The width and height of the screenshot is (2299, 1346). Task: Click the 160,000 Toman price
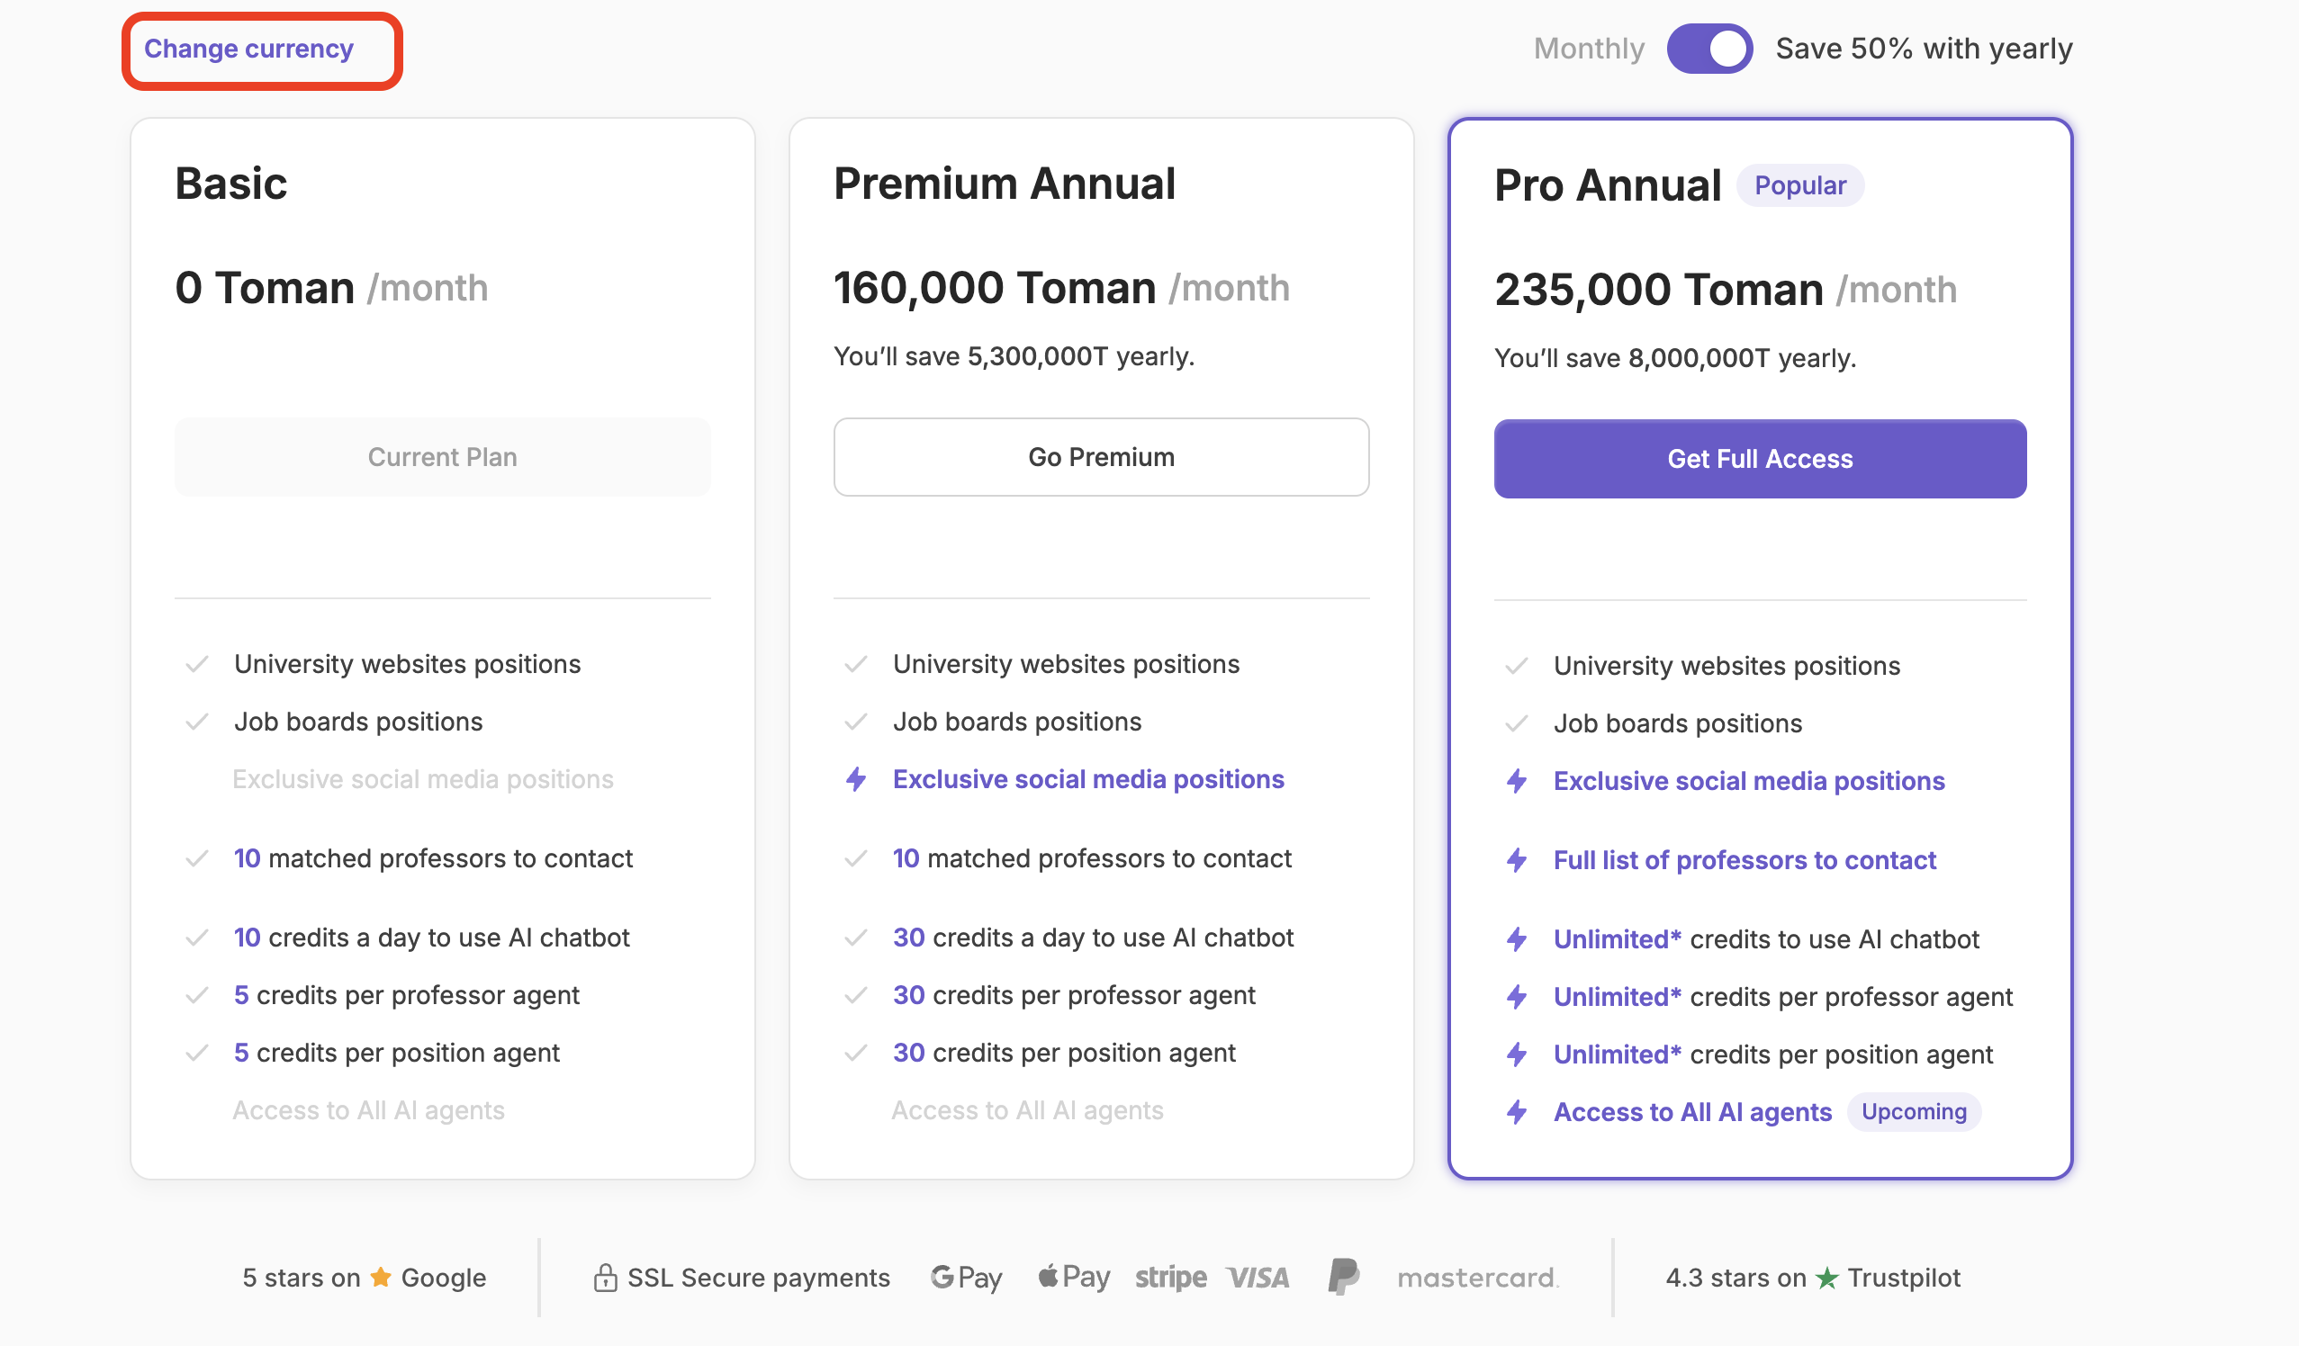pyautogui.click(x=995, y=288)
